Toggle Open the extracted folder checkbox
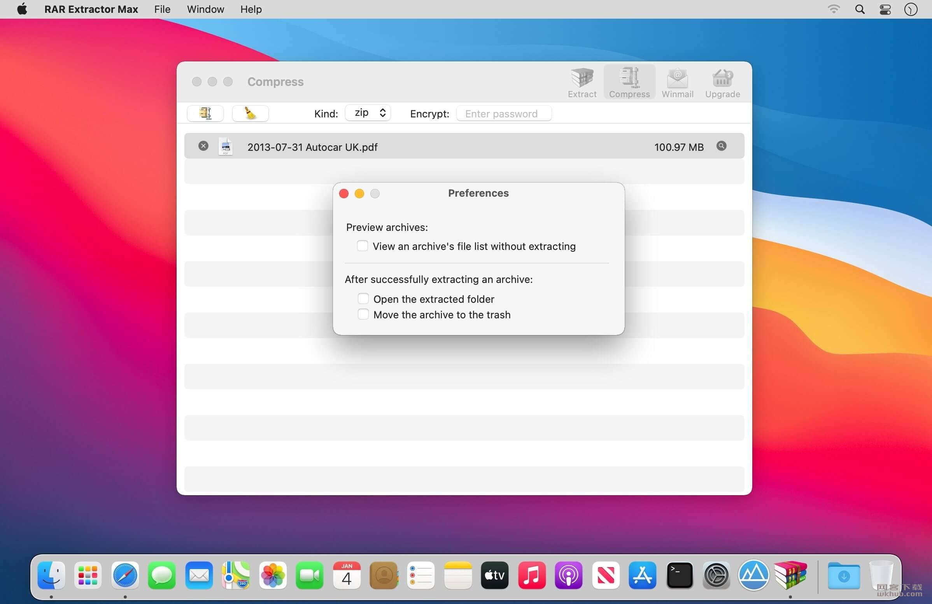 [363, 299]
